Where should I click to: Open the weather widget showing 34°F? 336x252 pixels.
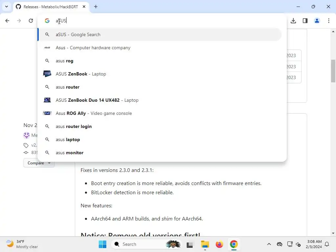point(22,244)
